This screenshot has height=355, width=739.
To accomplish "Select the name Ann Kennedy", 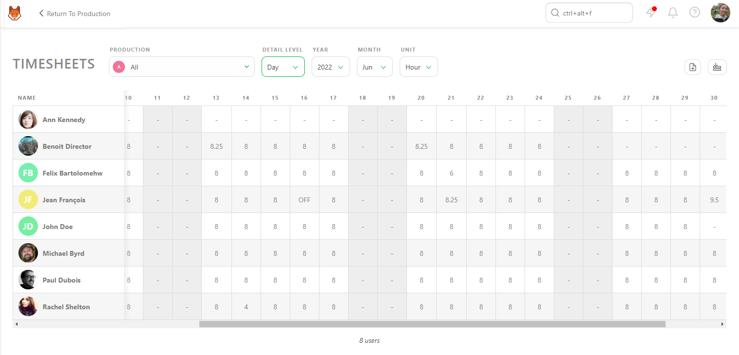I will (64, 120).
